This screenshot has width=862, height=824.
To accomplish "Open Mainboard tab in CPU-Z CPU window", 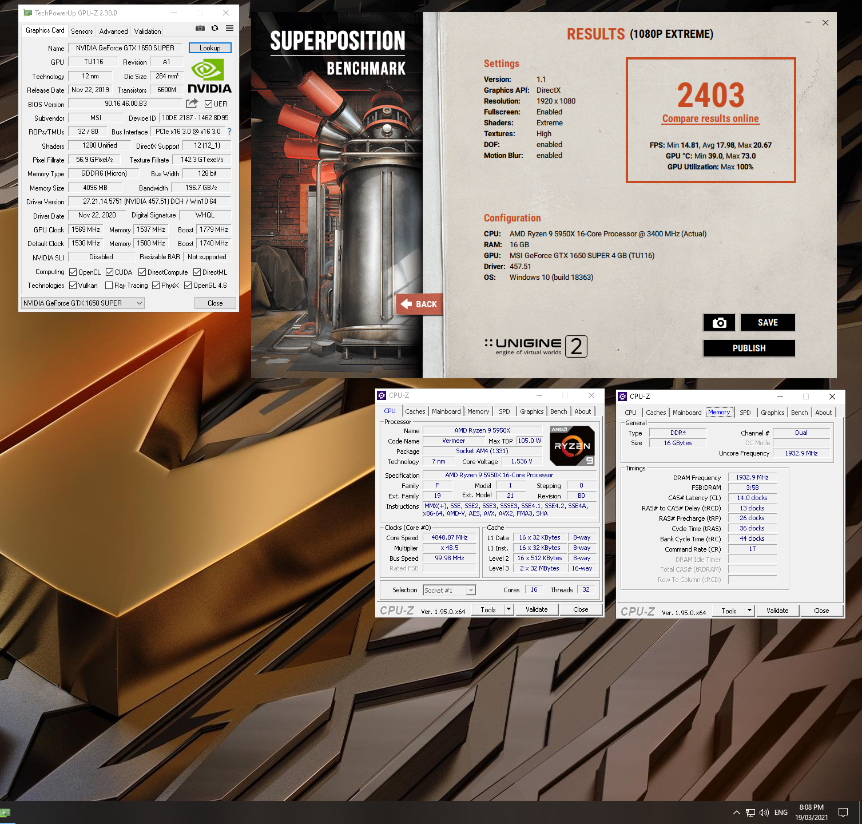I will (446, 411).
